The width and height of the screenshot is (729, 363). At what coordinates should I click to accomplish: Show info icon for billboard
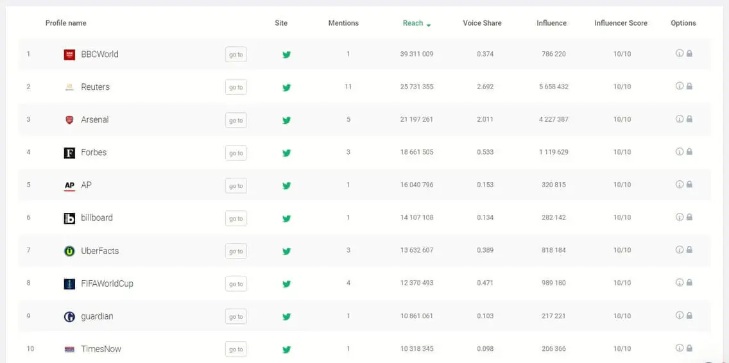click(x=679, y=217)
